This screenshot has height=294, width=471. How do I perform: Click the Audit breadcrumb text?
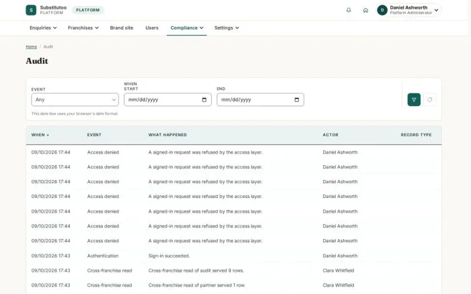(x=48, y=47)
